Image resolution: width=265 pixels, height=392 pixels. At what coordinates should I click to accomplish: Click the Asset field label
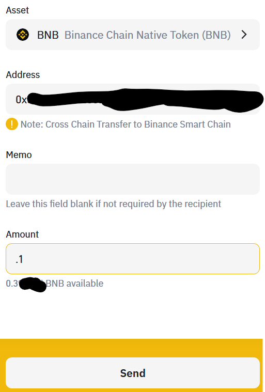18,10
